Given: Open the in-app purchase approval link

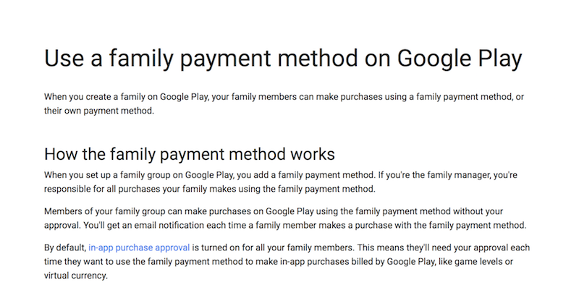Looking at the screenshot, I should 139,247.
